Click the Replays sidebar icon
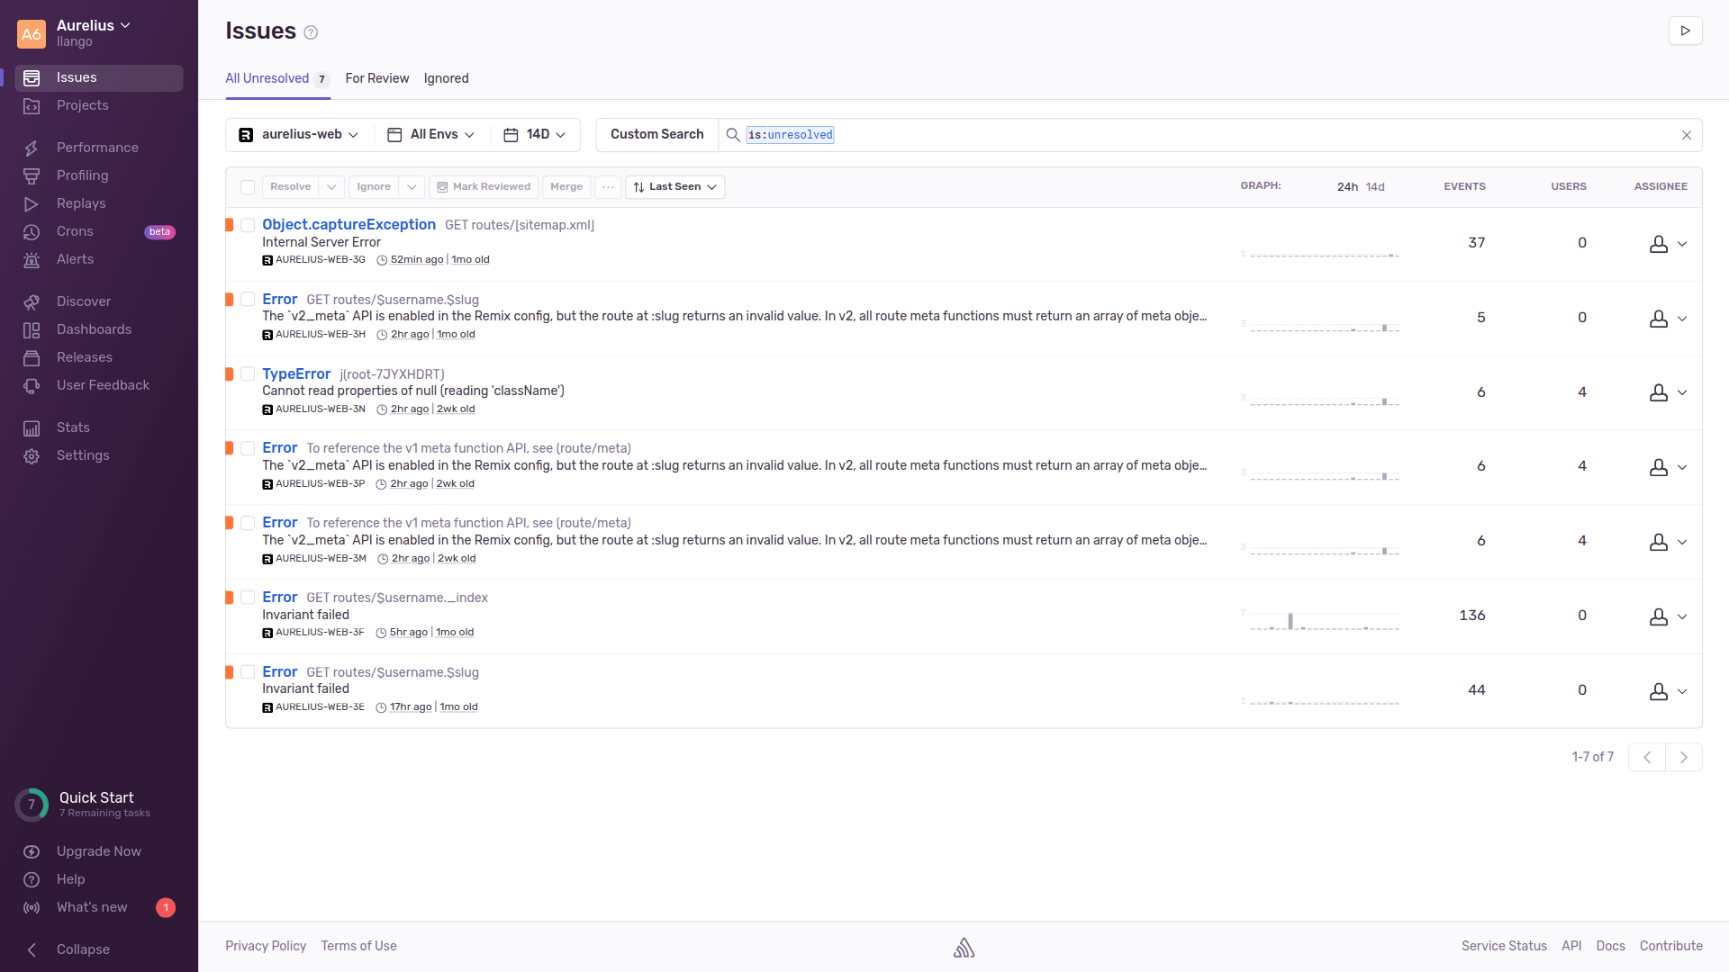1729x972 pixels. point(32,202)
